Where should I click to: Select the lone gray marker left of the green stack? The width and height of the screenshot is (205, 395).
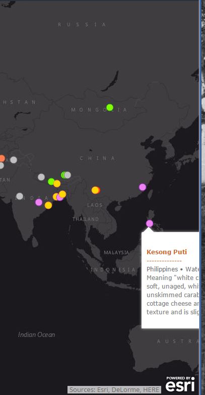tap(41, 177)
